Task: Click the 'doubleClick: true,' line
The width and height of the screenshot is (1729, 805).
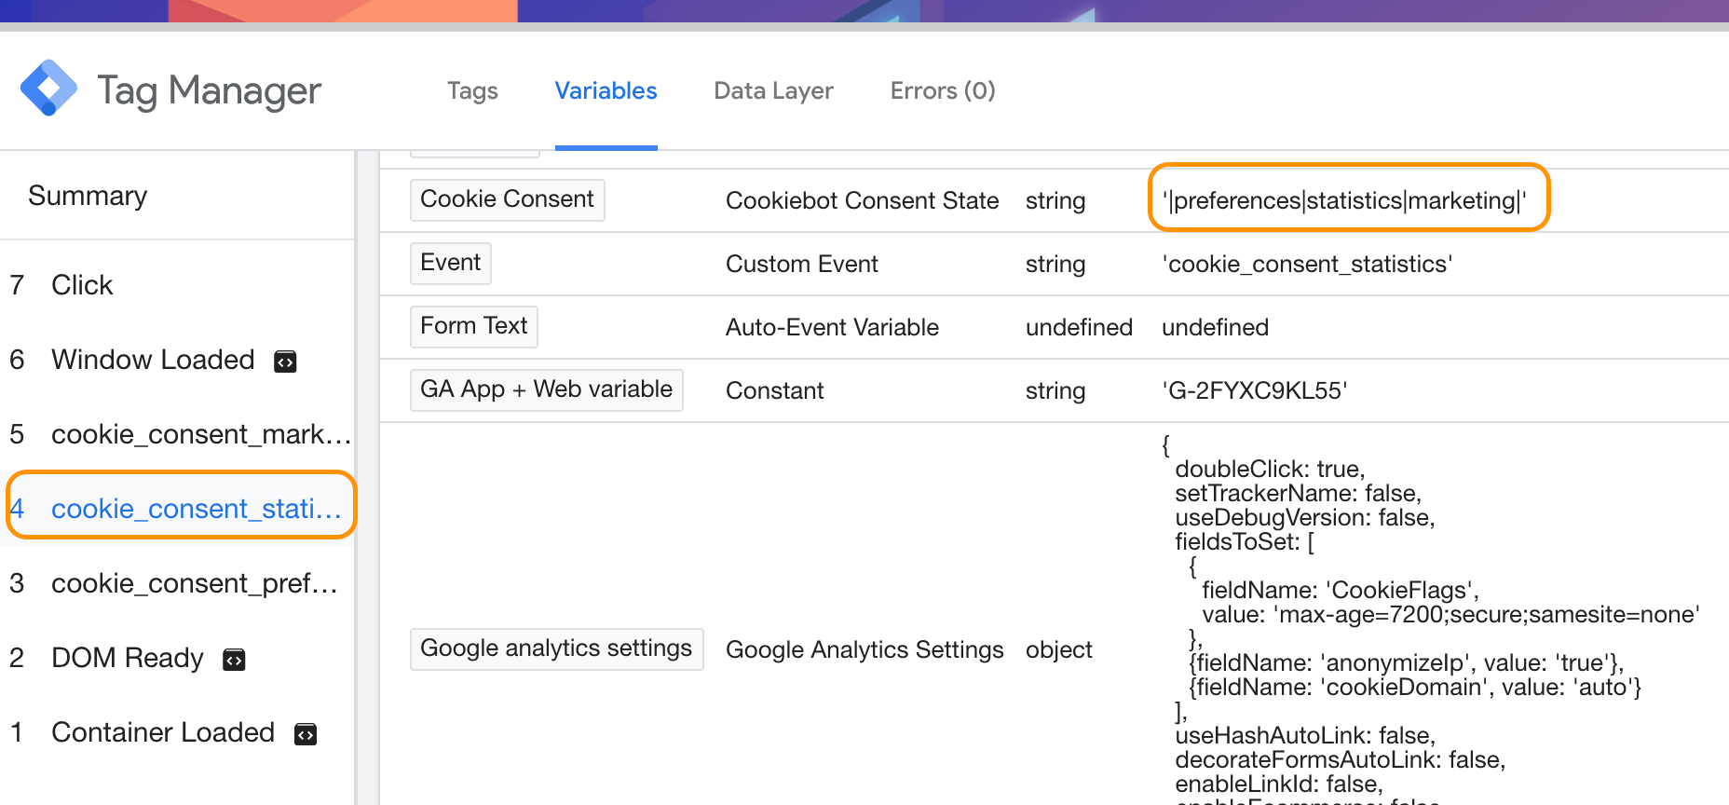Action: pyautogui.click(x=1270, y=469)
